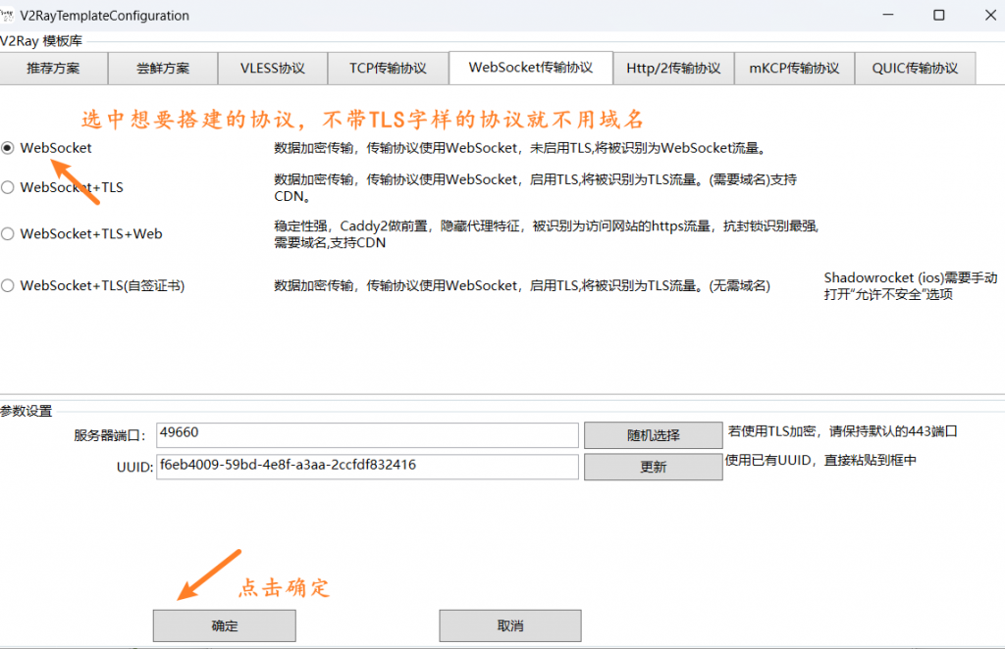Switch to the QUIC传输协议 tab
1005x649 pixels.
(915, 69)
